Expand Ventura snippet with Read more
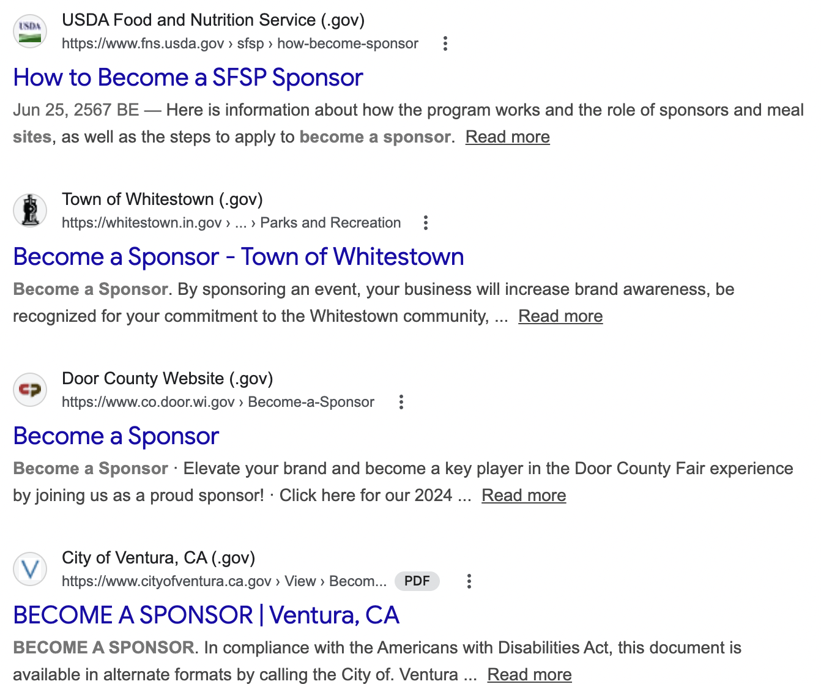This screenshot has height=684, width=821. click(529, 674)
